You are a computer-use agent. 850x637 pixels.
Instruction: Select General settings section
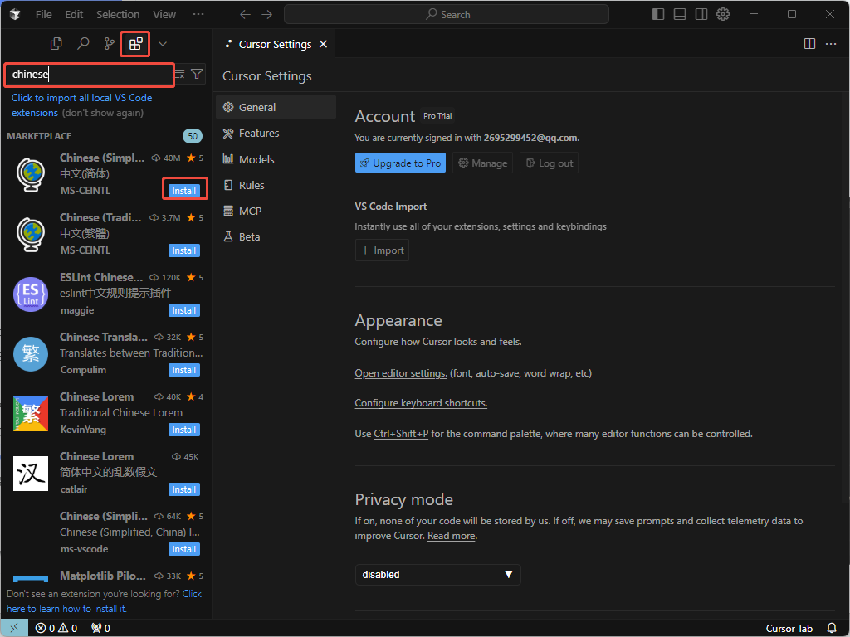(276, 107)
